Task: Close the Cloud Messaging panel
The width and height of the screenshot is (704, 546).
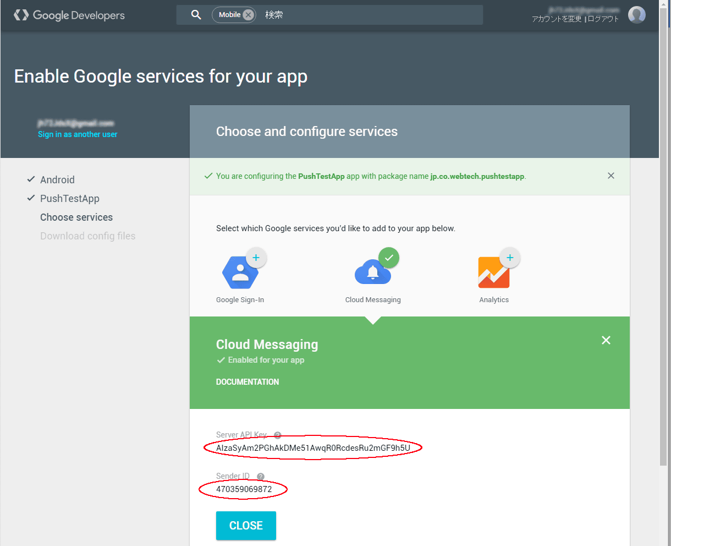Action: click(606, 340)
